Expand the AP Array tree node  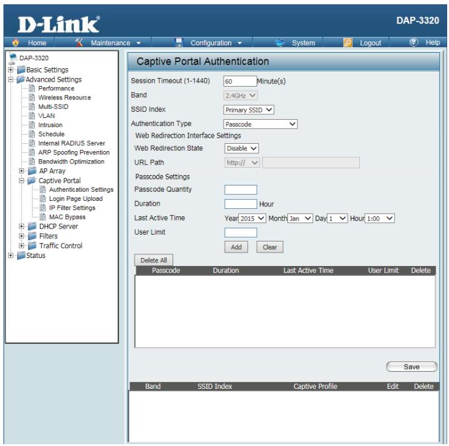[21, 171]
